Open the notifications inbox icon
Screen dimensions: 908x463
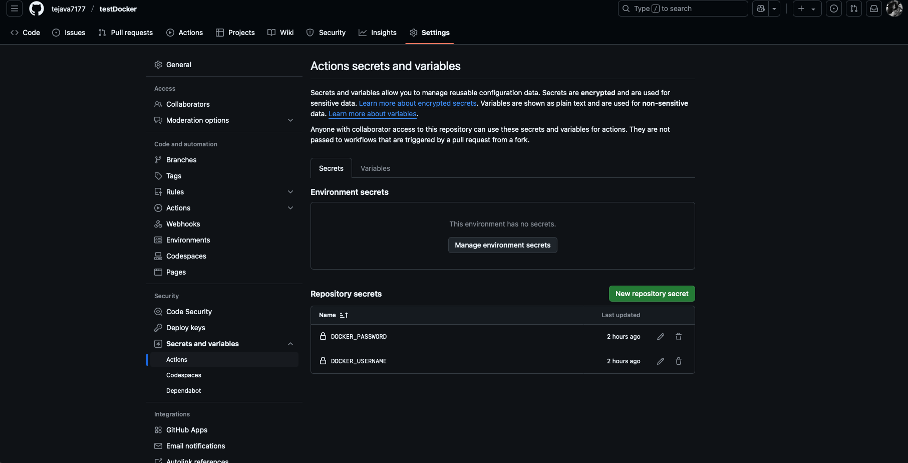[x=874, y=9]
